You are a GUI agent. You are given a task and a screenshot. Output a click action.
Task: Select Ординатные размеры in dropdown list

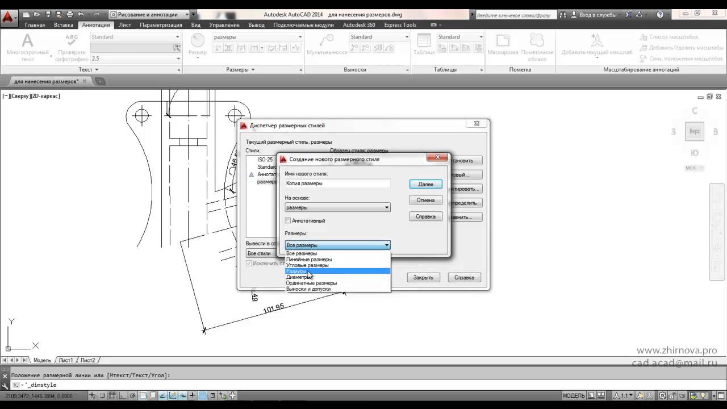[x=337, y=283]
